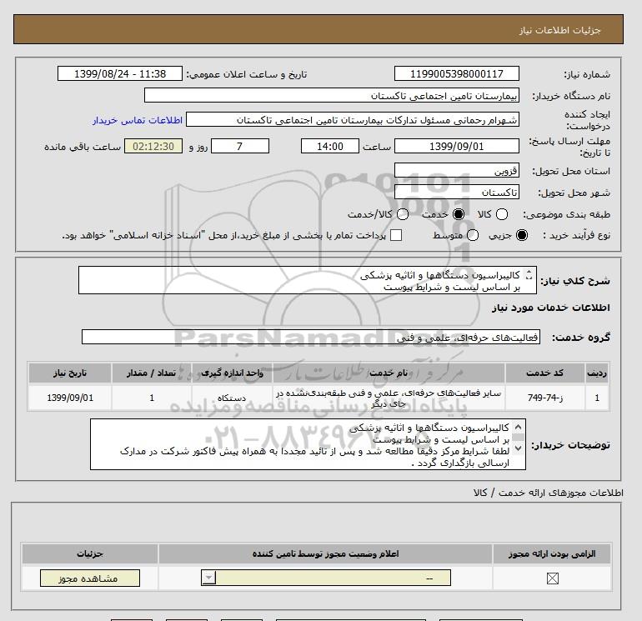Image resolution: width=642 pixels, height=621 pixels.
Task: Click the table date cell 1399/09/01
Action: tap(70, 398)
